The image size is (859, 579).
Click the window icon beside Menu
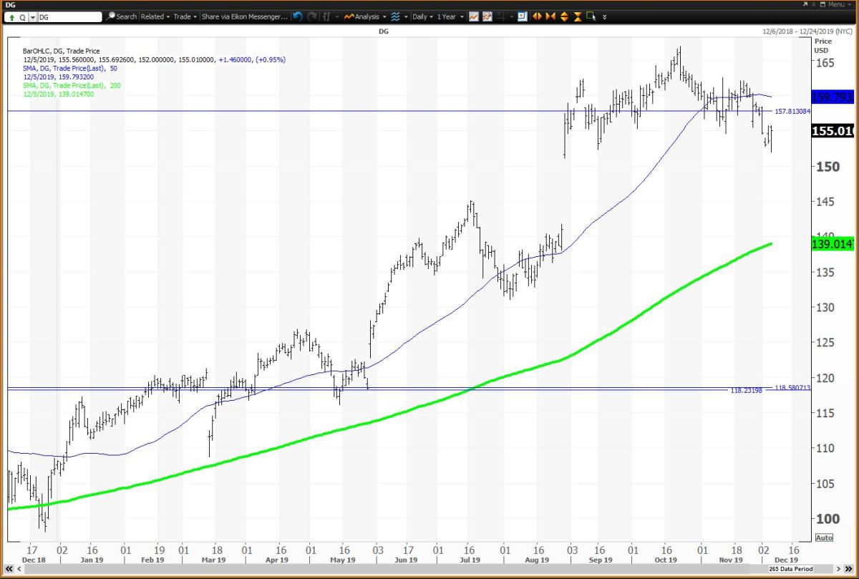[x=822, y=4]
